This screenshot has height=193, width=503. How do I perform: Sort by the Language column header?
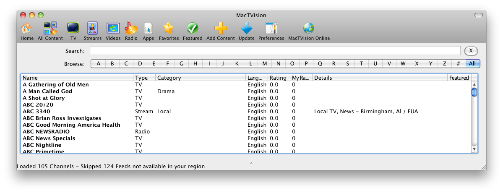pos(257,78)
